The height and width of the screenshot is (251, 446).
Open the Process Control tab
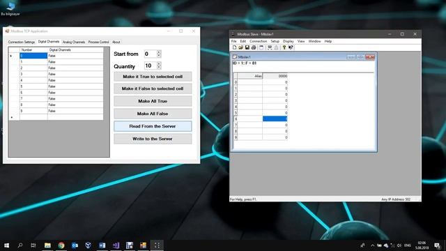point(98,42)
